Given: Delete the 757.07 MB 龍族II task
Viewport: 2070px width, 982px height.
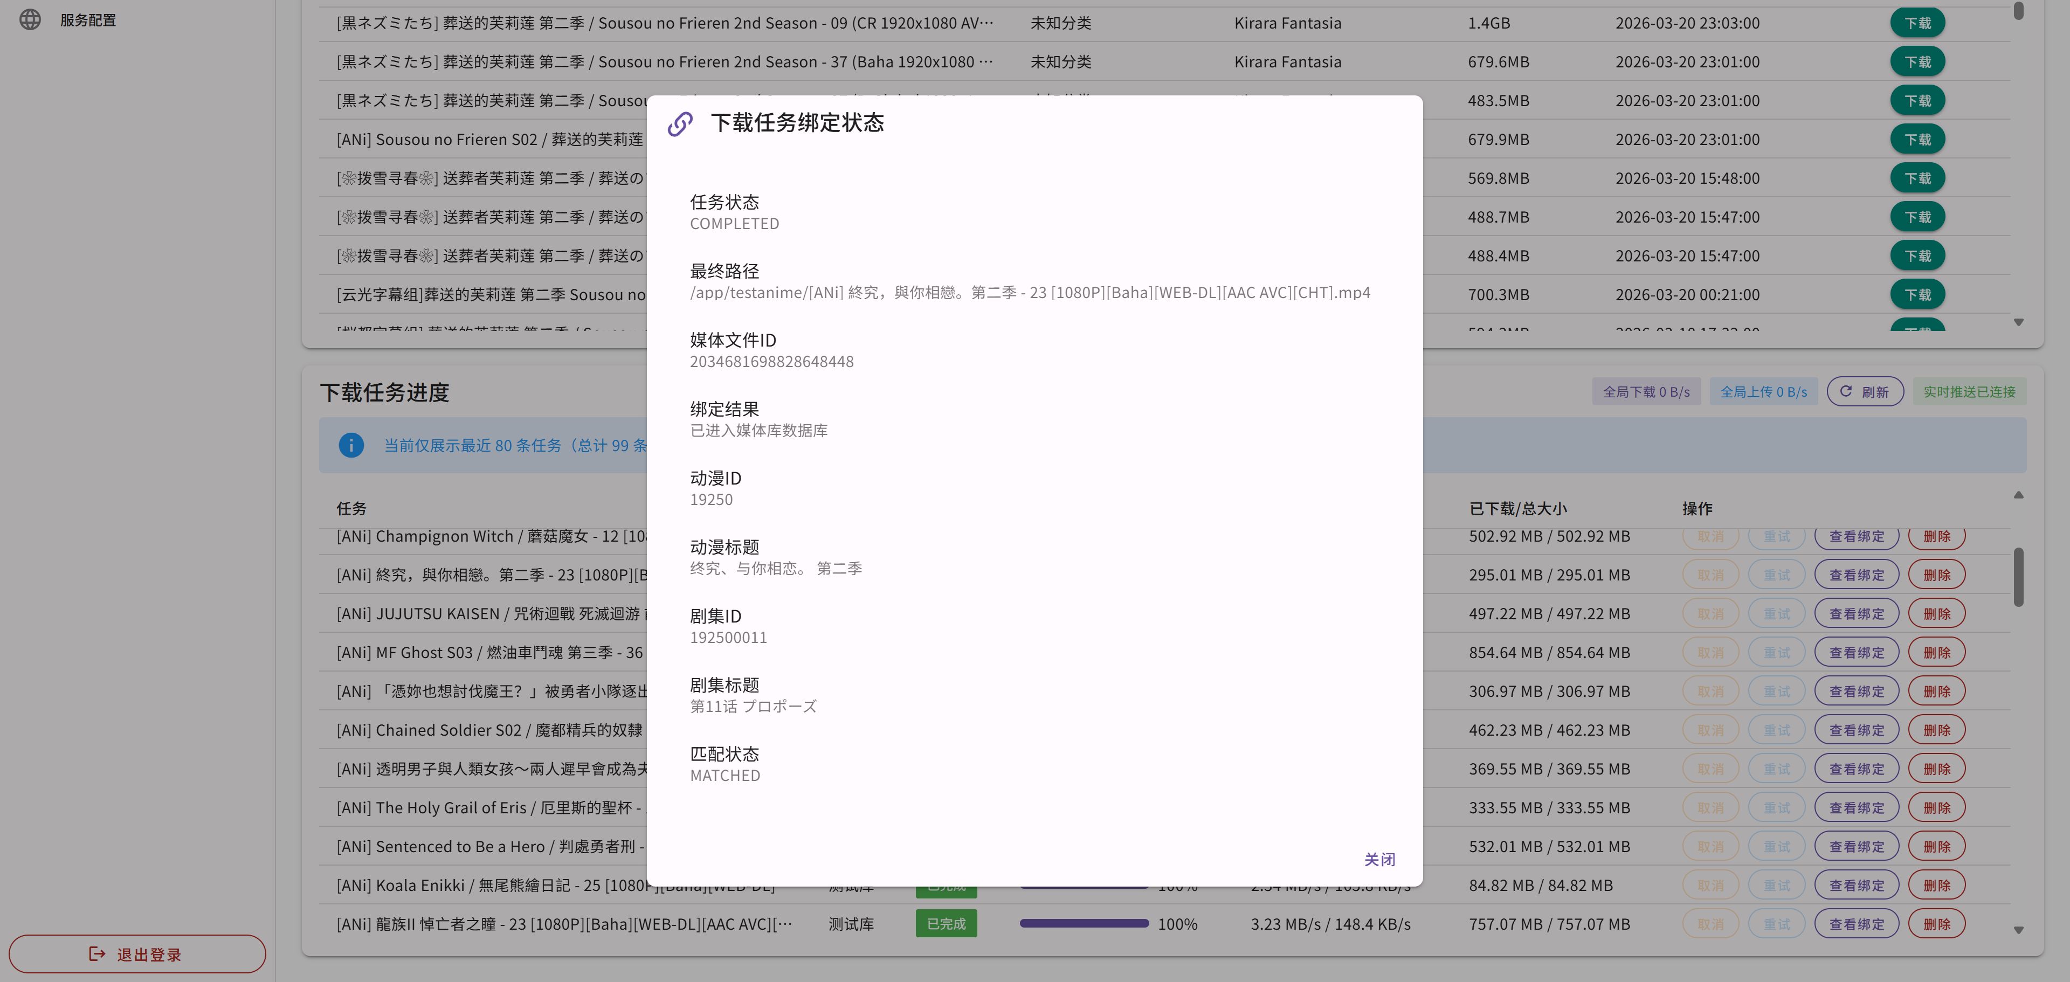Looking at the screenshot, I should tap(1936, 924).
